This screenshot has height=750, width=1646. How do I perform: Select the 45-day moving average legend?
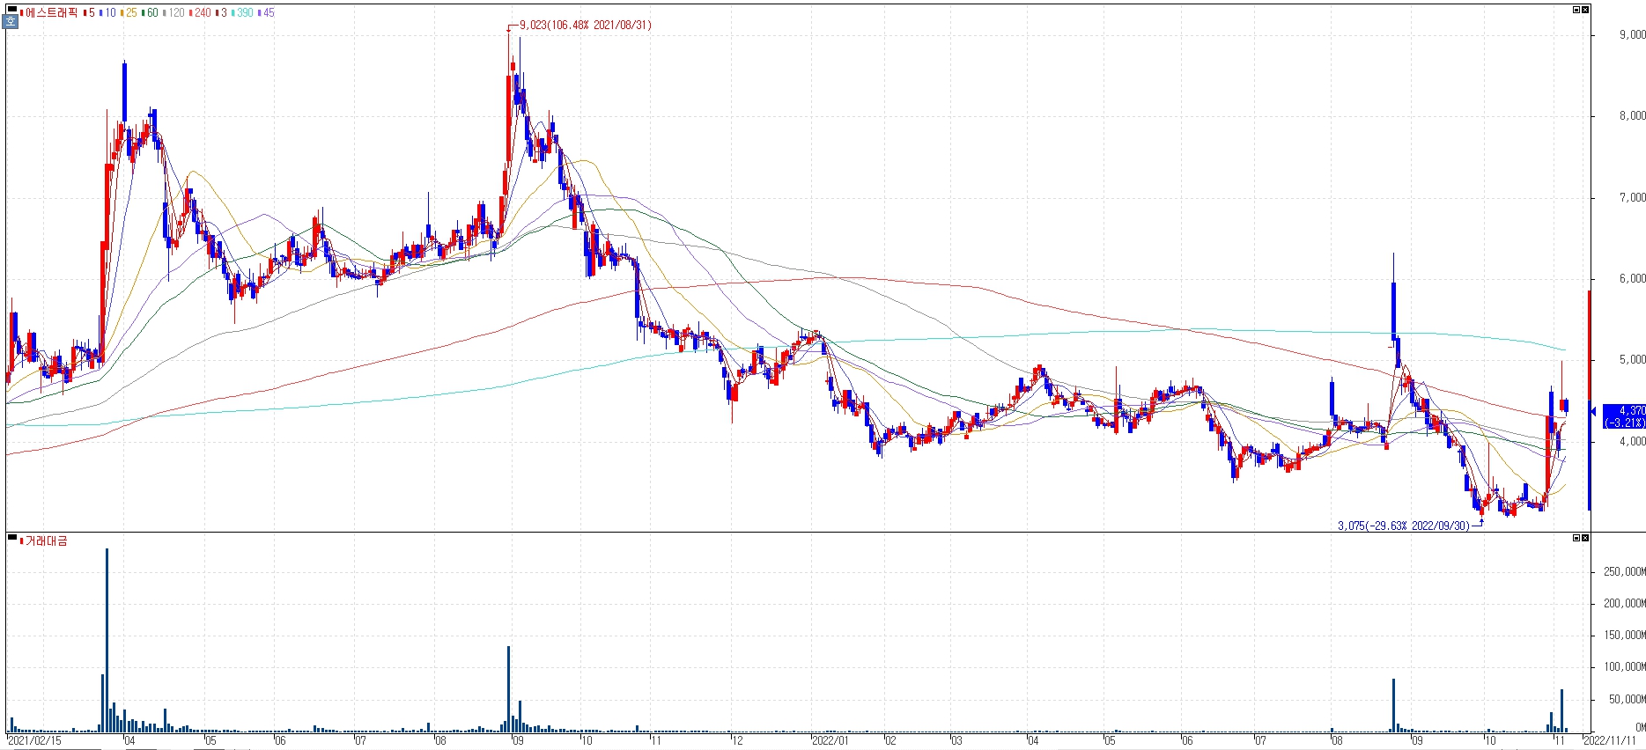(x=266, y=12)
